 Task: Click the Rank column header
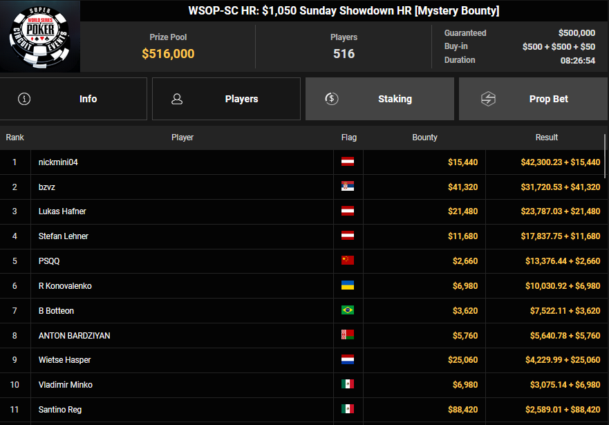coord(15,138)
